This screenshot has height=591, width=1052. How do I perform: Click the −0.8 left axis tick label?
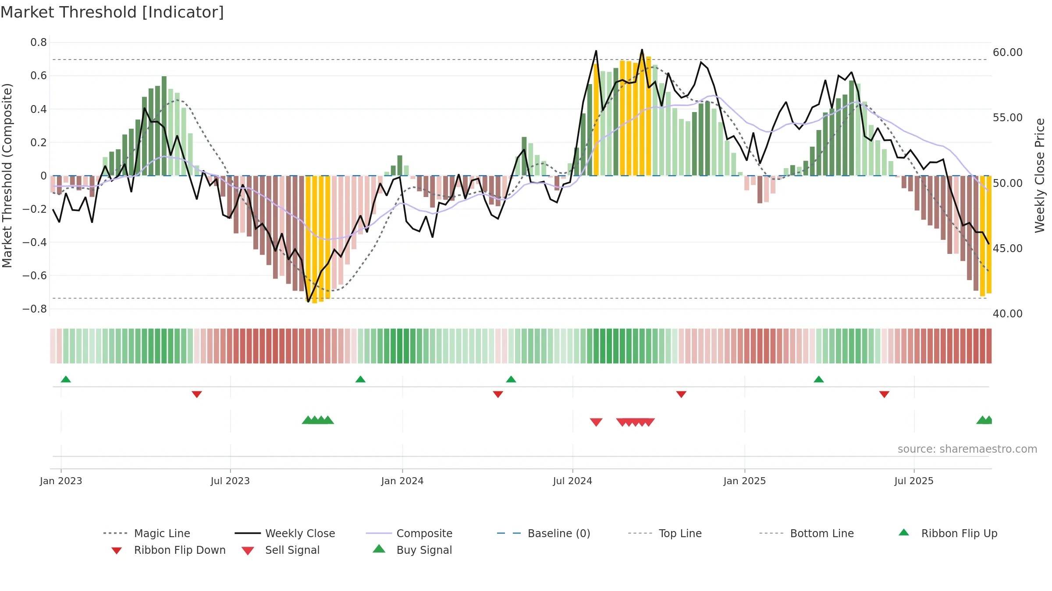(35, 309)
